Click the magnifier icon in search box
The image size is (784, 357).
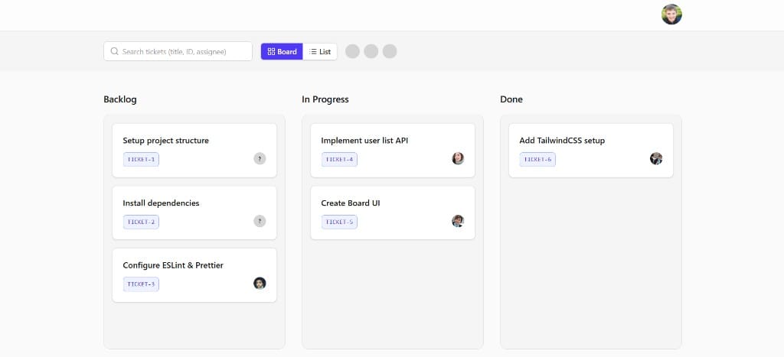(x=115, y=51)
